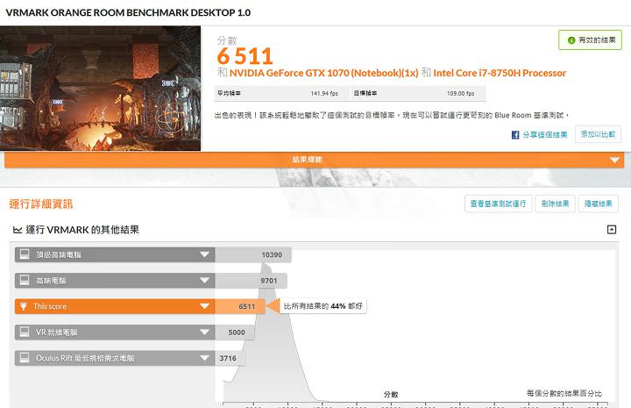Expand the orange 結果輝煌 bar
This screenshot has height=408, width=631.
(613, 160)
